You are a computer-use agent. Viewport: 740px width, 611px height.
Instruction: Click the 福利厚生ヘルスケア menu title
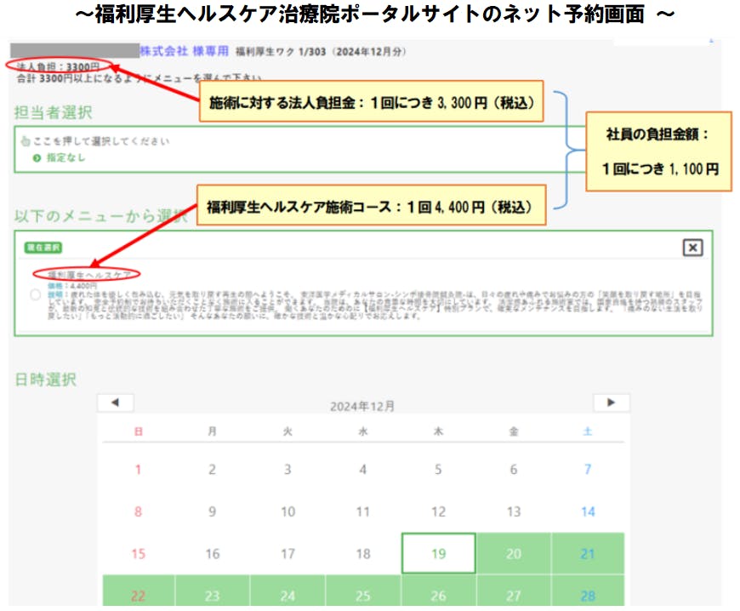88,275
